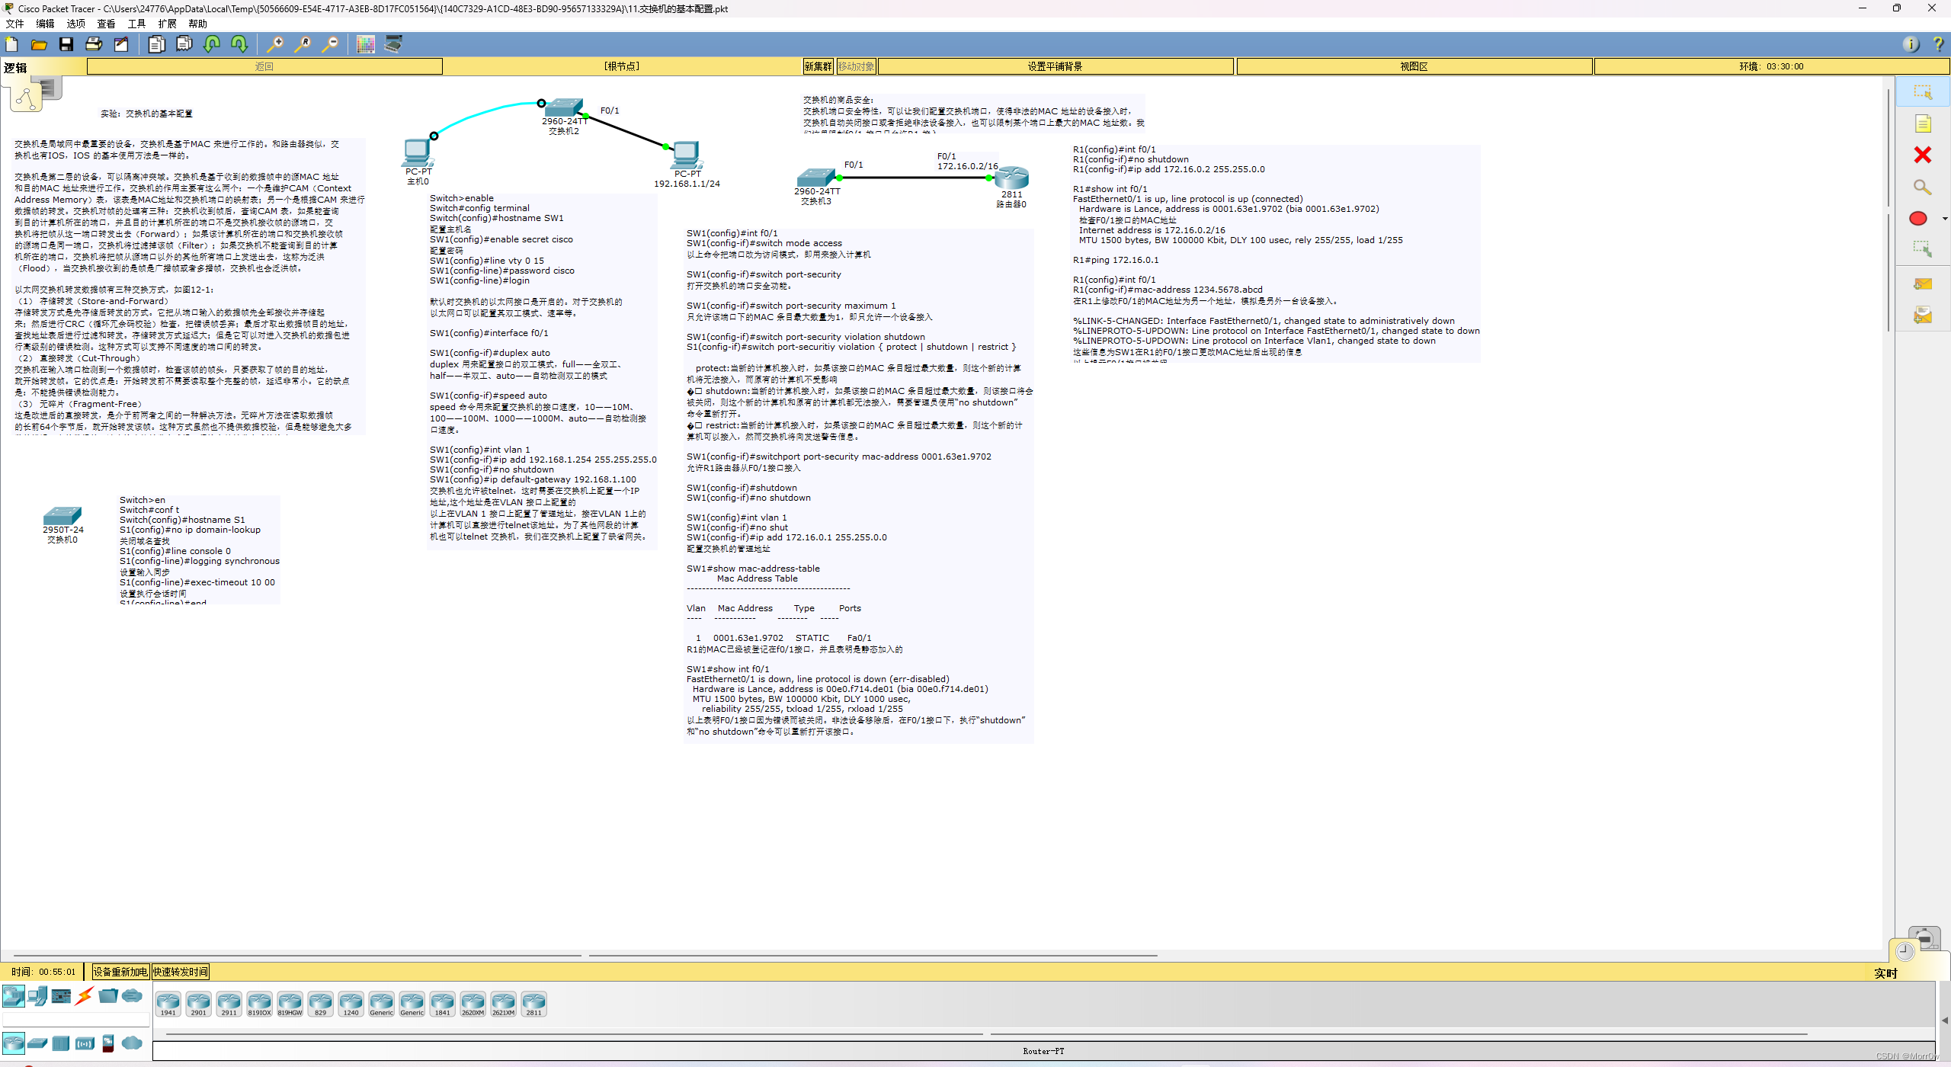Select the 2960-24TT 交换机3 switch
The height and width of the screenshot is (1067, 1951).
pyautogui.click(x=816, y=178)
